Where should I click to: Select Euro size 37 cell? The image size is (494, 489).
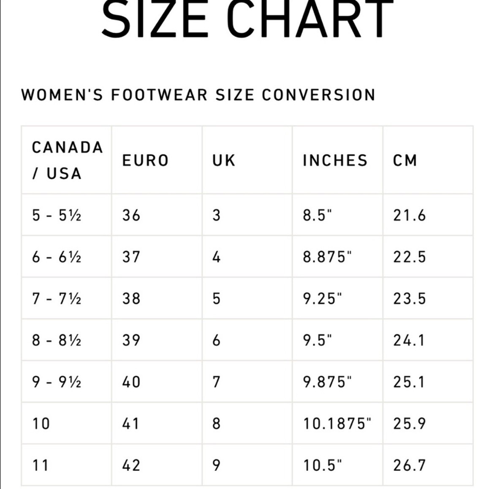click(x=157, y=257)
